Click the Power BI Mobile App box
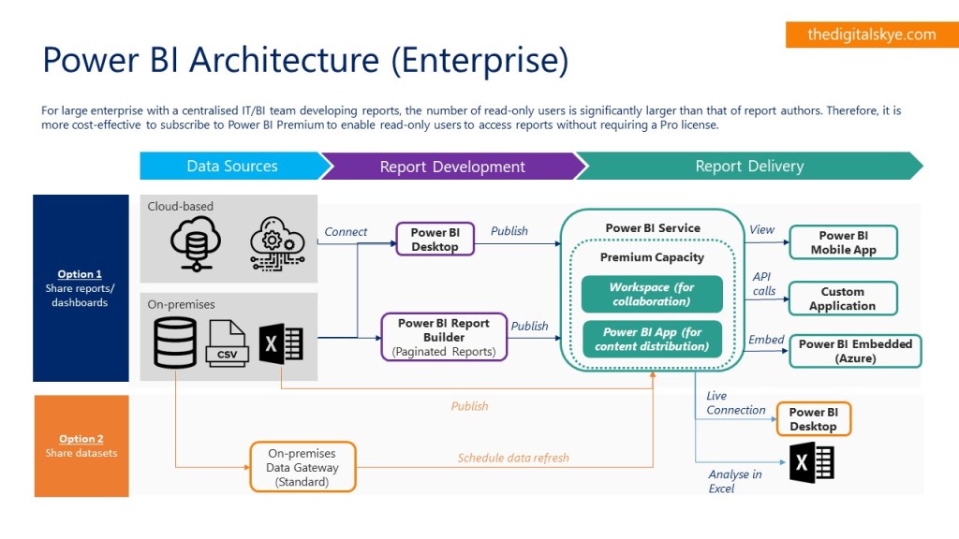The height and width of the screenshot is (539, 959). point(843,242)
